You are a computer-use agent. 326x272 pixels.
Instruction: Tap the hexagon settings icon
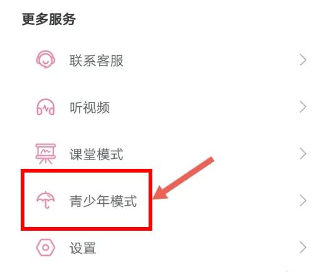(x=46, y=248)
